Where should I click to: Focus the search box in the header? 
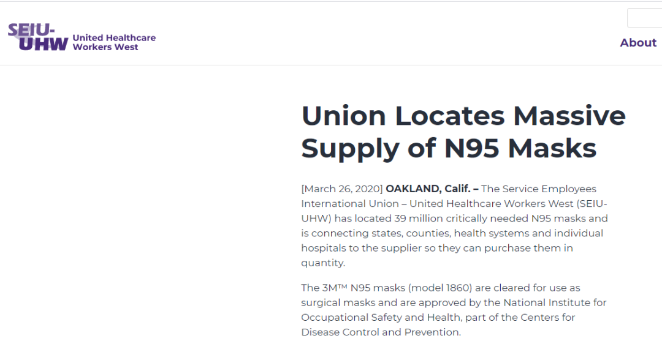pos(645,18)
